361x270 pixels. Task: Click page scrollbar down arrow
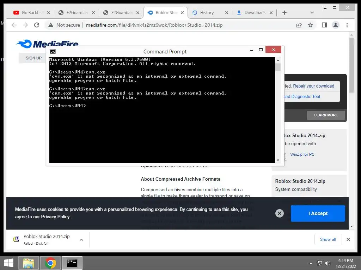click(x=351, y=226)
